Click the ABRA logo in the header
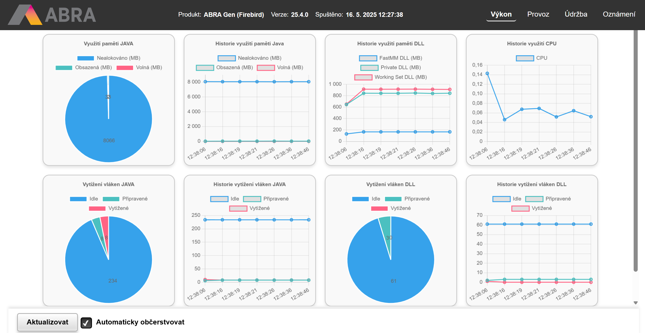645x333 pixels. tap(52, 15)
